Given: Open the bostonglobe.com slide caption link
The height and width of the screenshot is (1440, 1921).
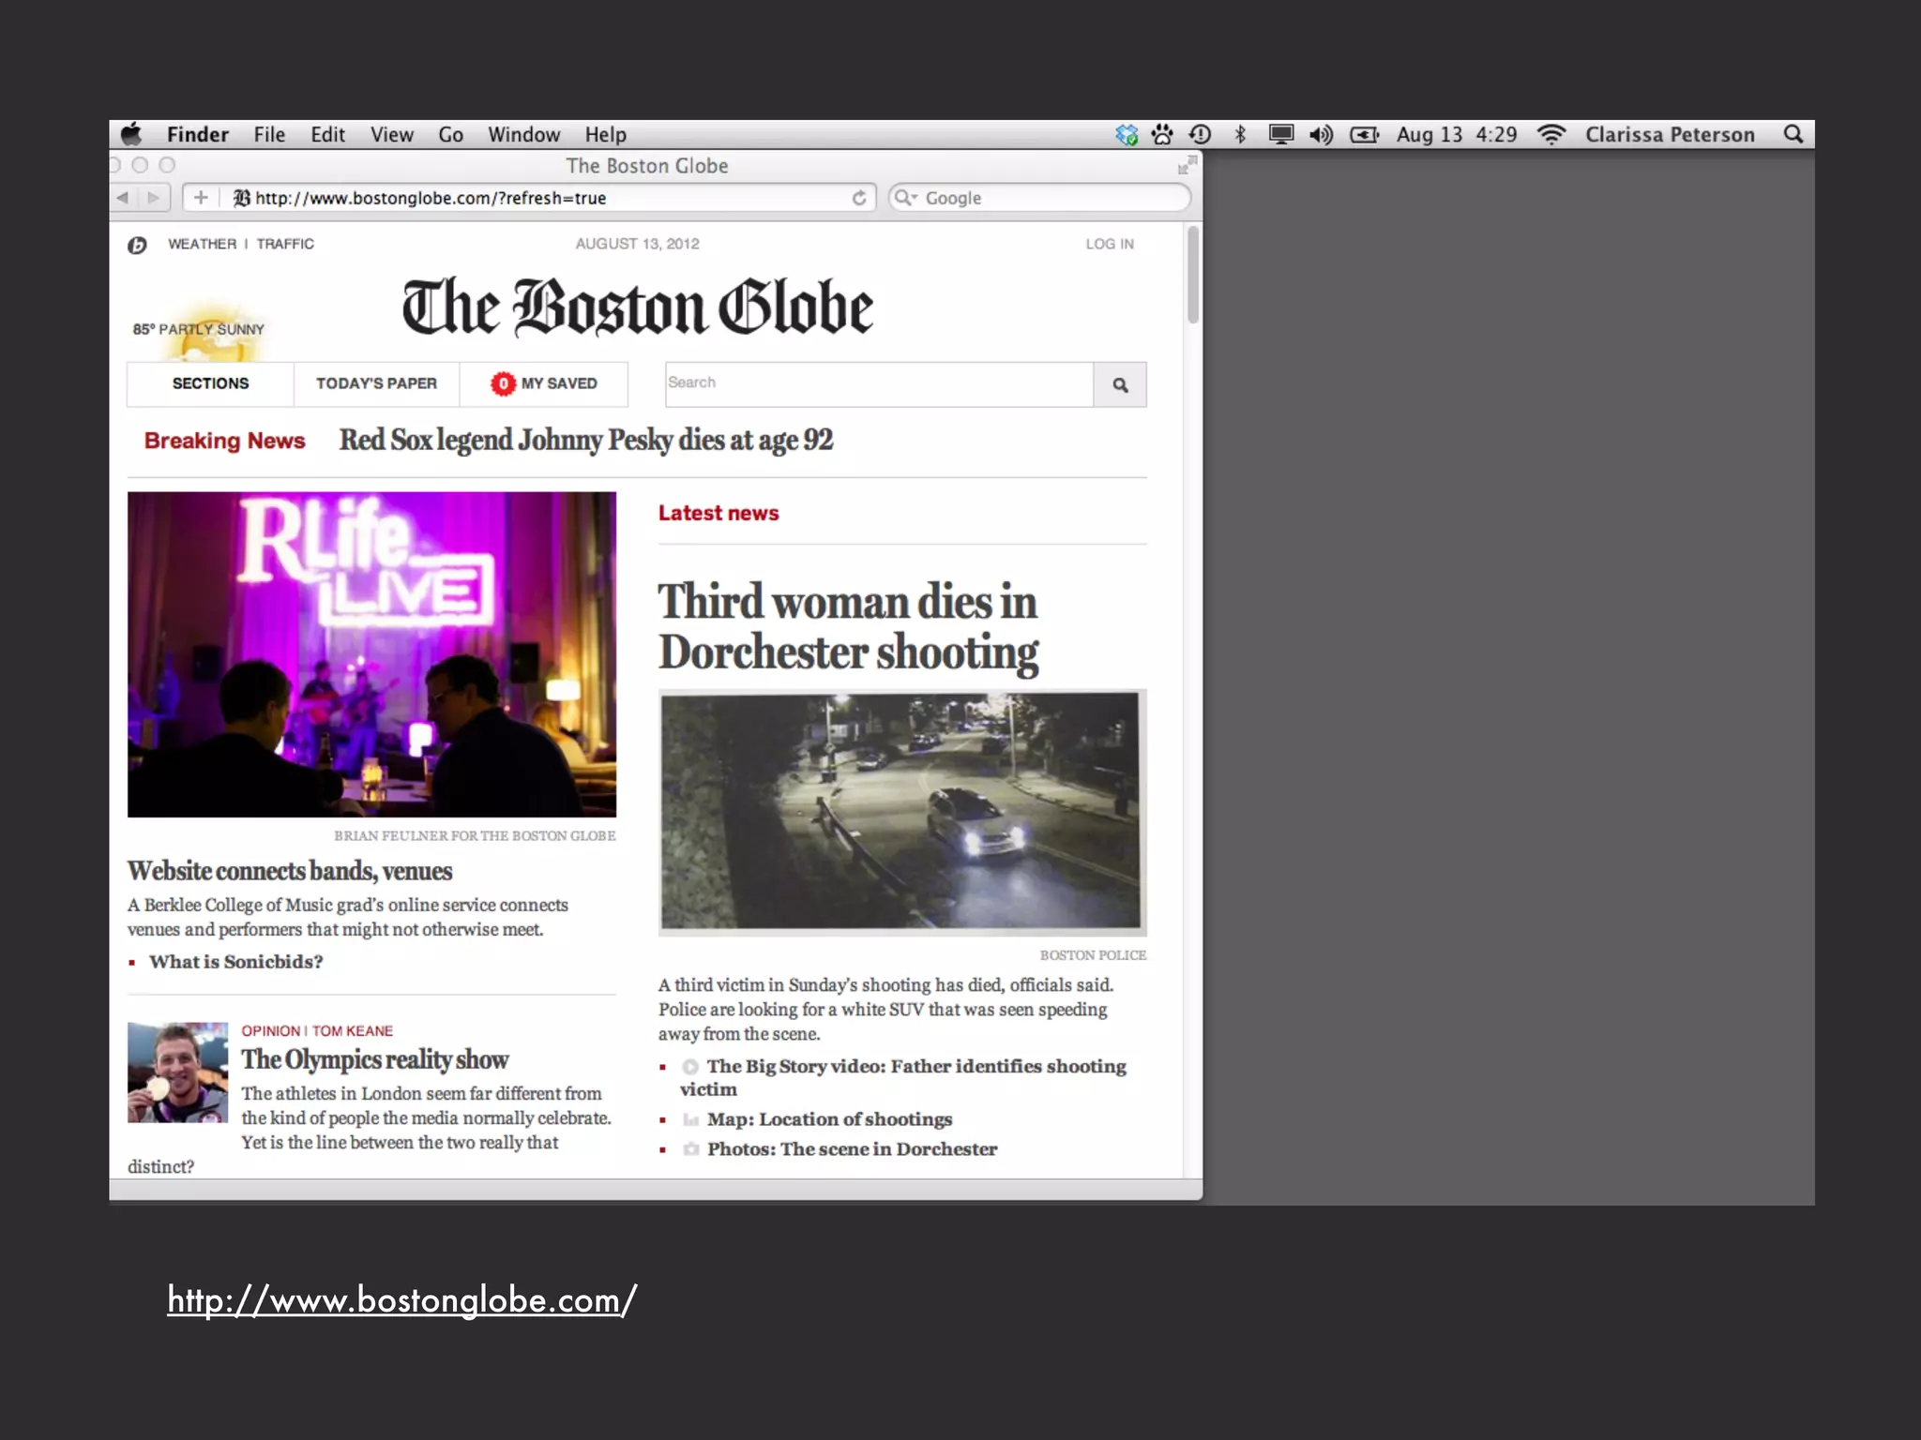Looking at the screenshot, I should (x=402, y=1301).
